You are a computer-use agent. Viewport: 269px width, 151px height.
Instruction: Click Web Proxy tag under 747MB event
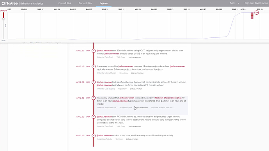click(121, 126)
